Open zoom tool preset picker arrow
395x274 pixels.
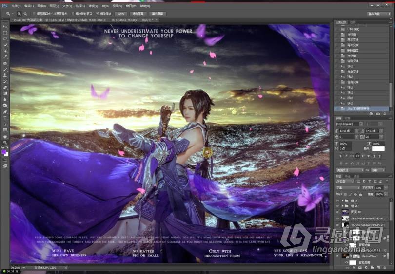pyautogui.click(x=13, y=14)
